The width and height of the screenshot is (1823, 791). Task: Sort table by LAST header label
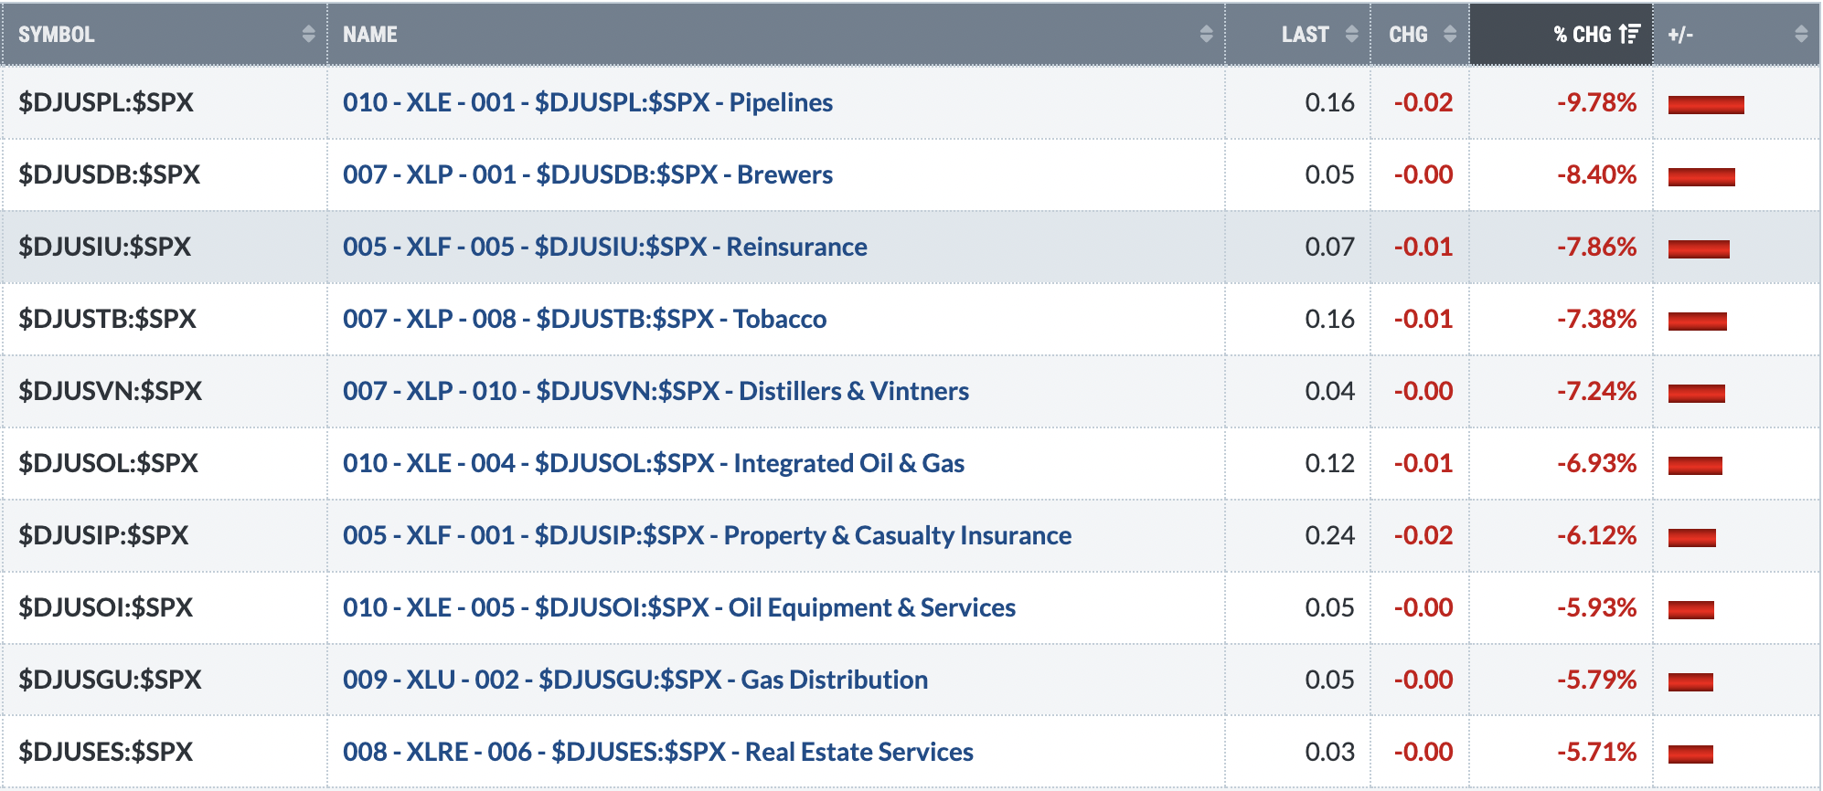(x=1305, y=35)
